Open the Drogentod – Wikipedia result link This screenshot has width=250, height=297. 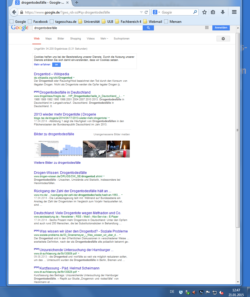51,74
